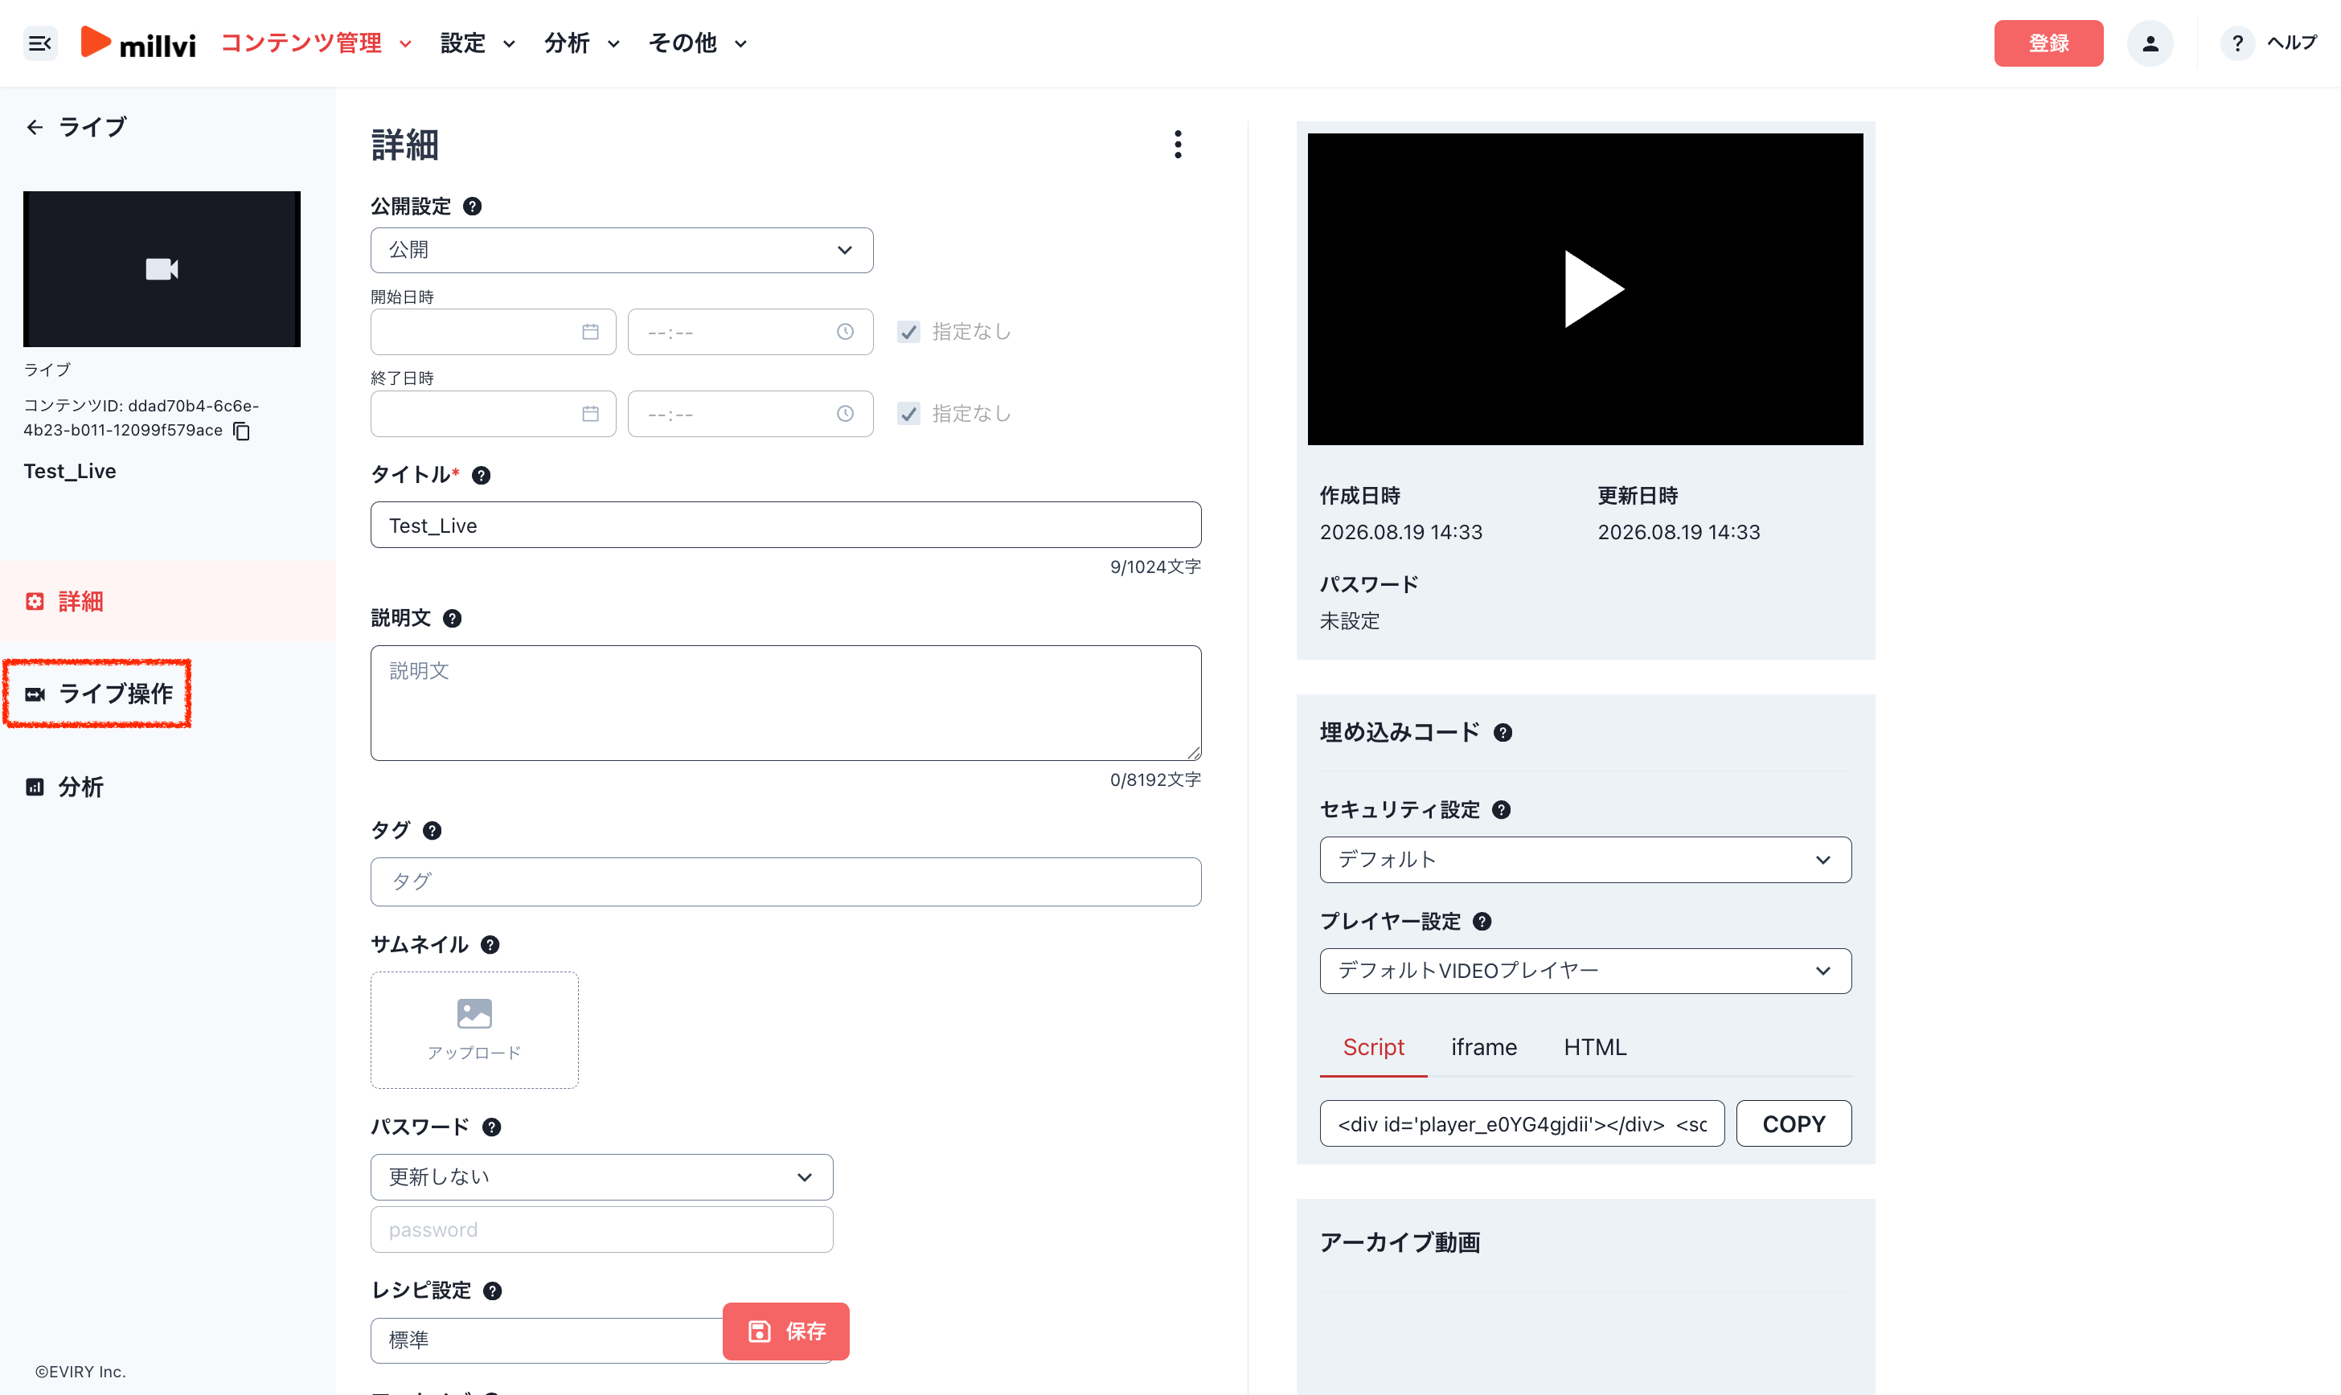The height and width of the screenshot is (1395, 2341).
Task: Show help for 説明文
Action: (x=453, y=619)
